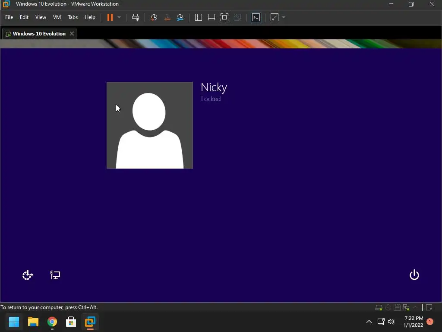
Task: Open Google Chrome from taskbar
Action: pos(52,322)
